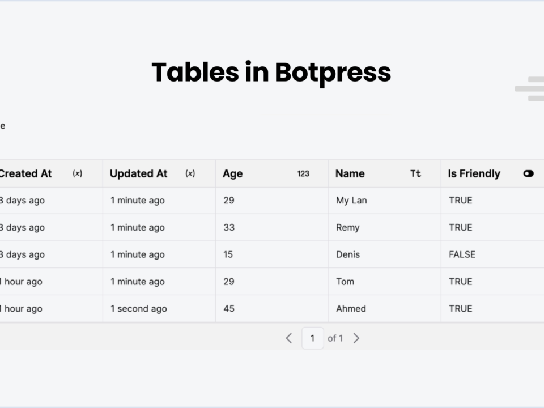Image resolution: width=544 pixels, height=408 pixels.
Task: Select Remy's age cell showing 33
Action: [228, 227]
